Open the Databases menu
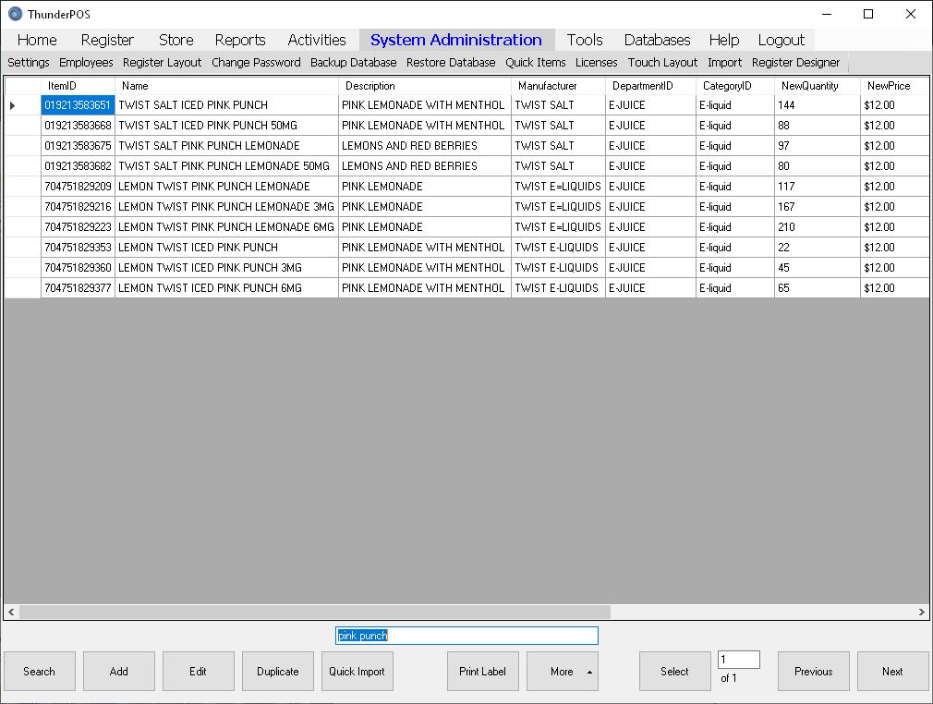 pyautogui.click(x=657, y=40)
